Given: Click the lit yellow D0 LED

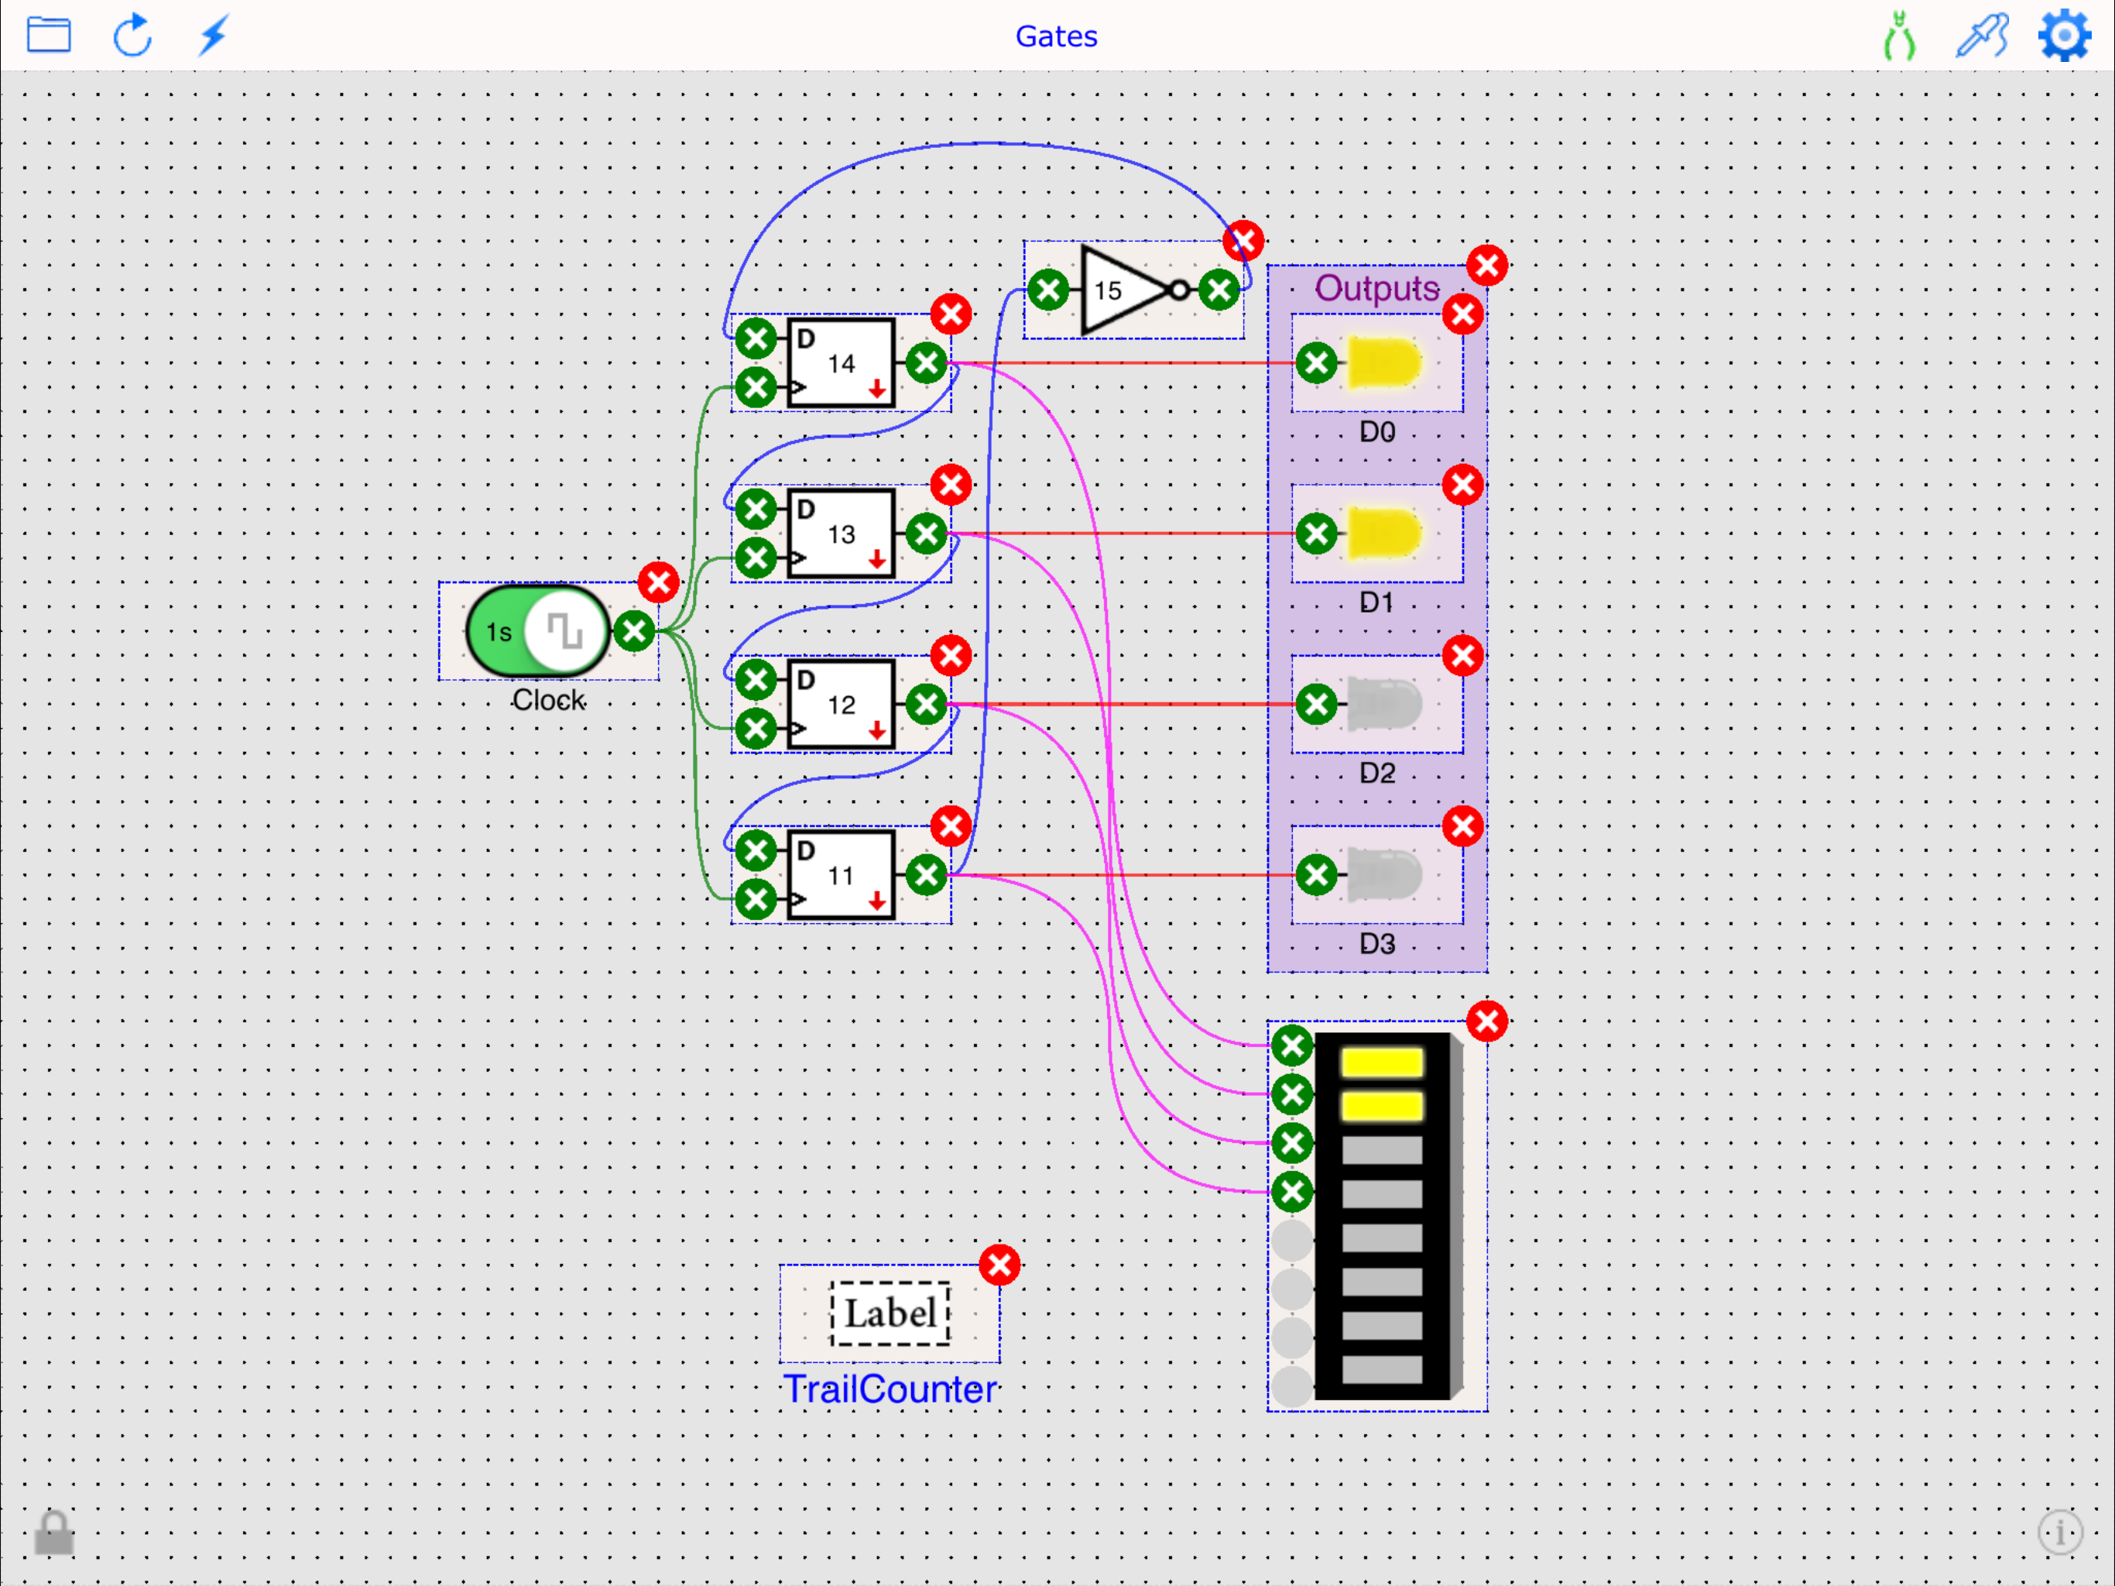Looking at the screenshot, I should [1383, 362].
